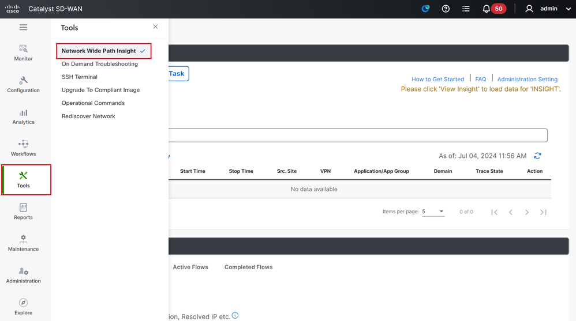Image resolution: width=576 pixels, height=321 pixels.
Task: Click the Start Time column header
Action: click(193, 171)
